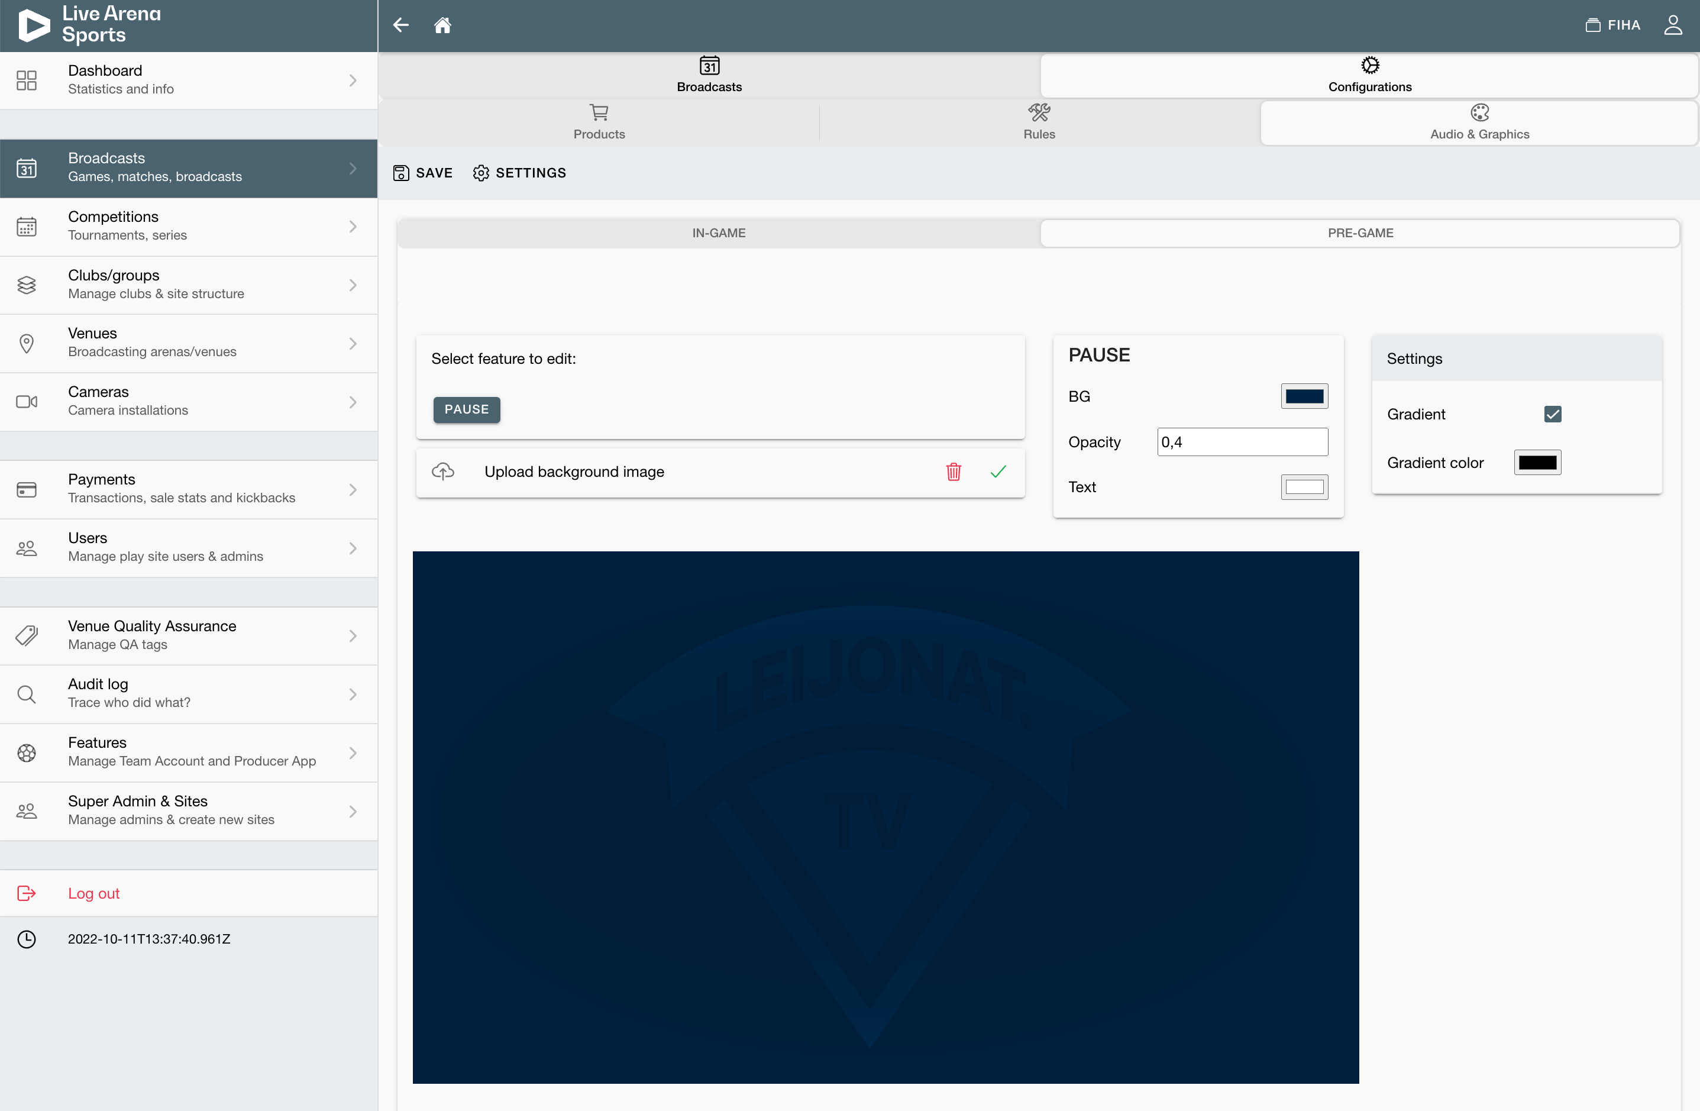Open the BG color swatch
This screenshot has width=1700, height=1111.
point(1304,396)
